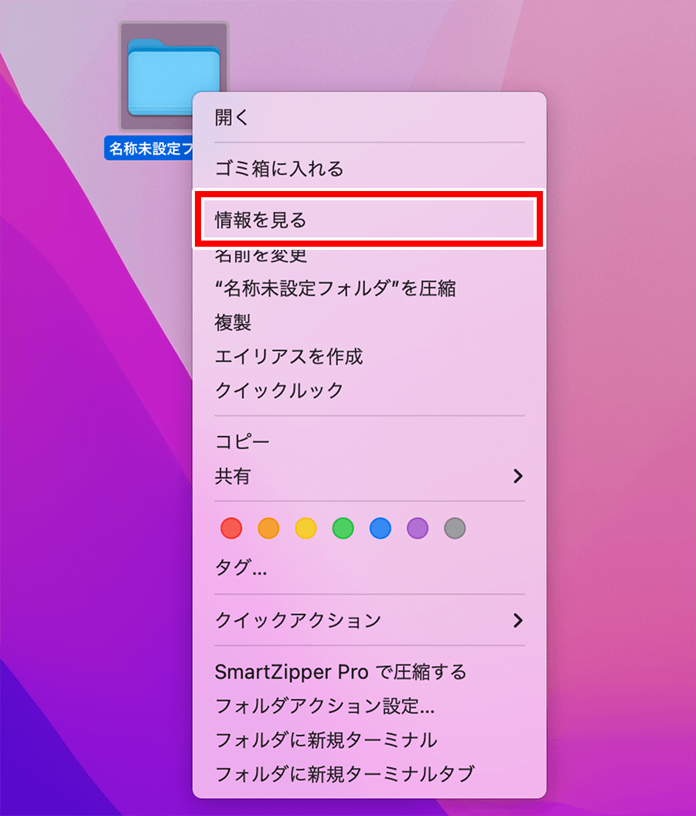The width and height of the screenshot is (696, 816).
Task: Pick the gray color tag
Action: coord(454,529)
